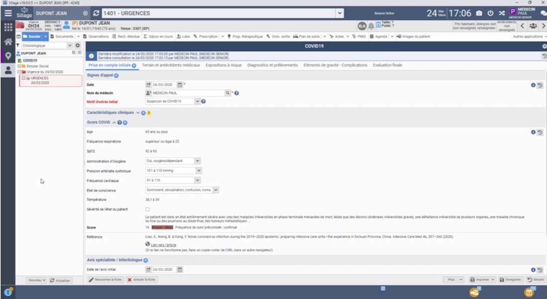This screenshot has height=299, width=547.
Task: Check the Sévérité de l'état du patient box
Action: (148, 210)
